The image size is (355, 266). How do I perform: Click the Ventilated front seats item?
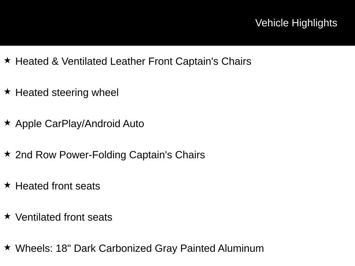pyautogui.click(x=64, y=217)
